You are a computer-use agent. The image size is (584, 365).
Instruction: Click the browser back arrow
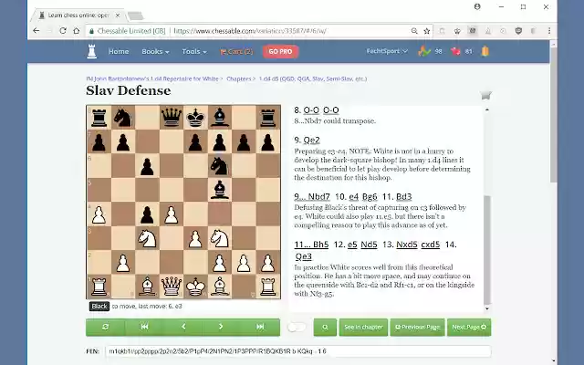(36, 31)
